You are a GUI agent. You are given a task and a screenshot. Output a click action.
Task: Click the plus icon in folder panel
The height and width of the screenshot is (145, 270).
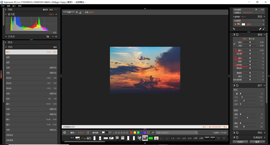pyautogui.click(x=56, y=37)
